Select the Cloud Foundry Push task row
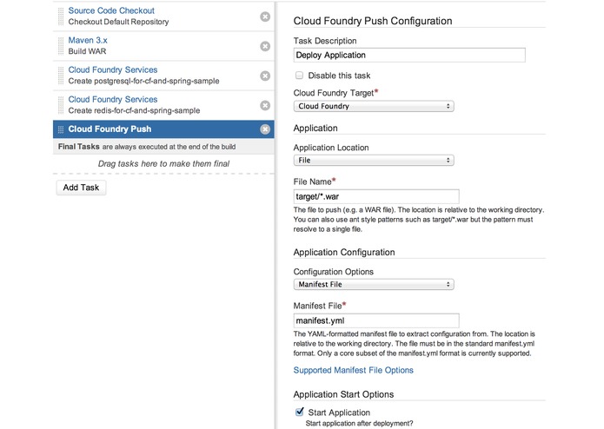The image size is (604, 429). 163,129
